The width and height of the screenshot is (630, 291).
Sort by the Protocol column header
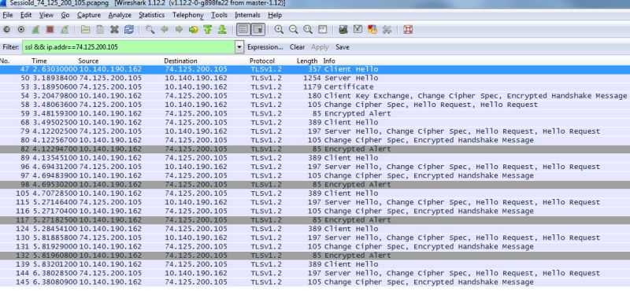(x=262, y=61)
